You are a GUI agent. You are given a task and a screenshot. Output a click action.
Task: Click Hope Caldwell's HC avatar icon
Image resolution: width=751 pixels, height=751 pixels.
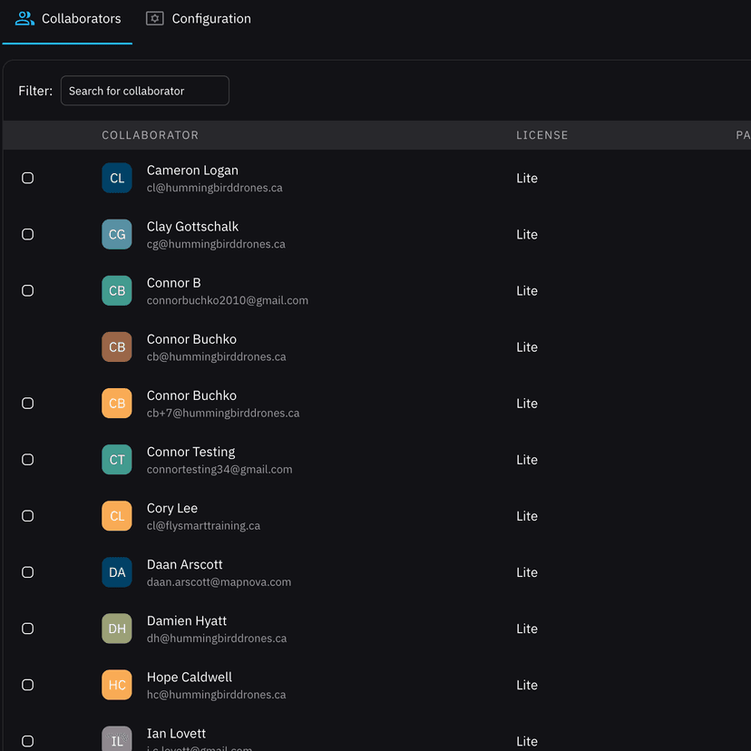(117, 685)
